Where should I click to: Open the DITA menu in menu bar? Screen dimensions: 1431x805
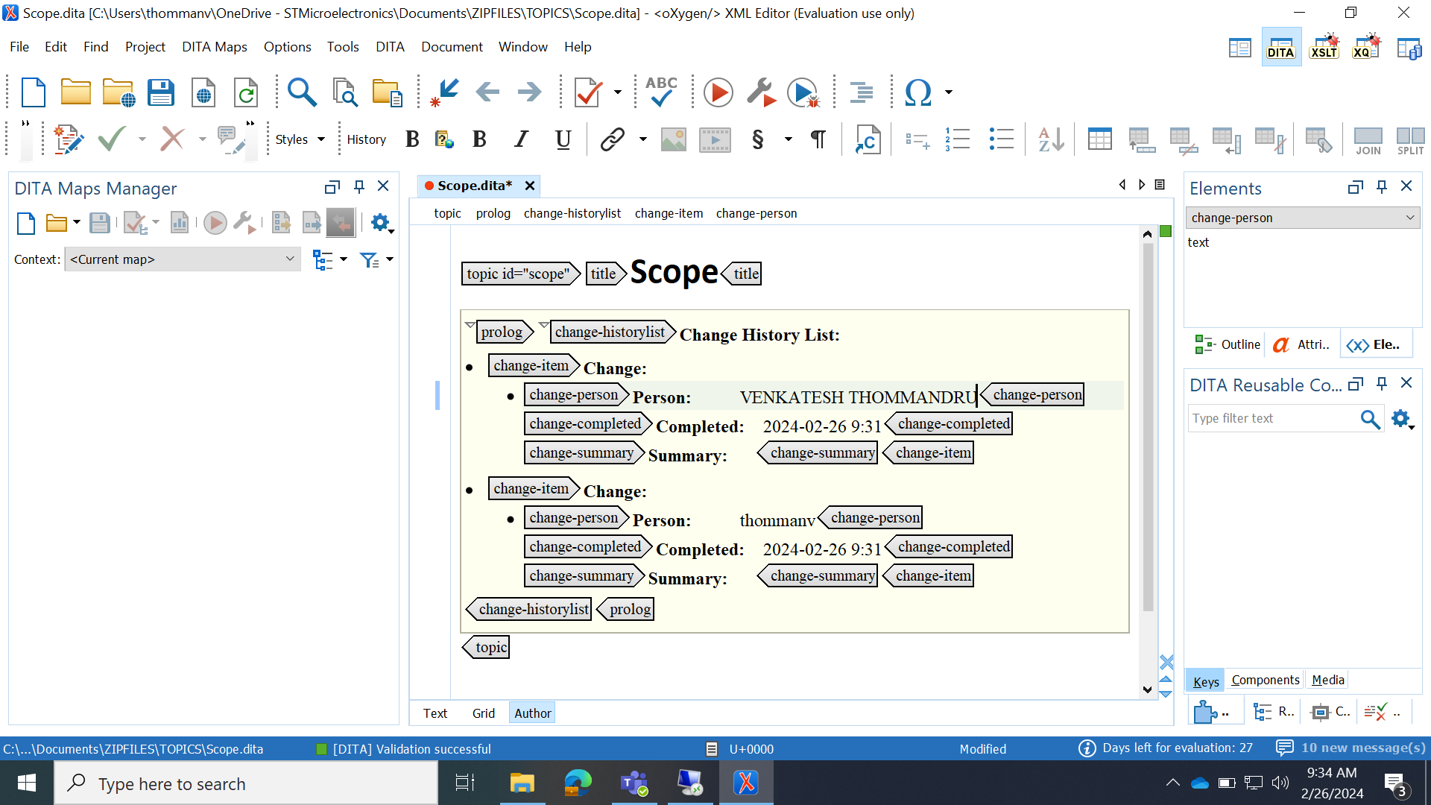click(389, 46)
